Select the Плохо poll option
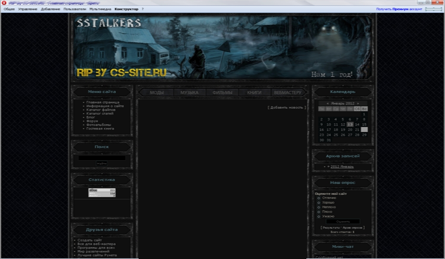The image size is (445, 259). pos(319,212)
